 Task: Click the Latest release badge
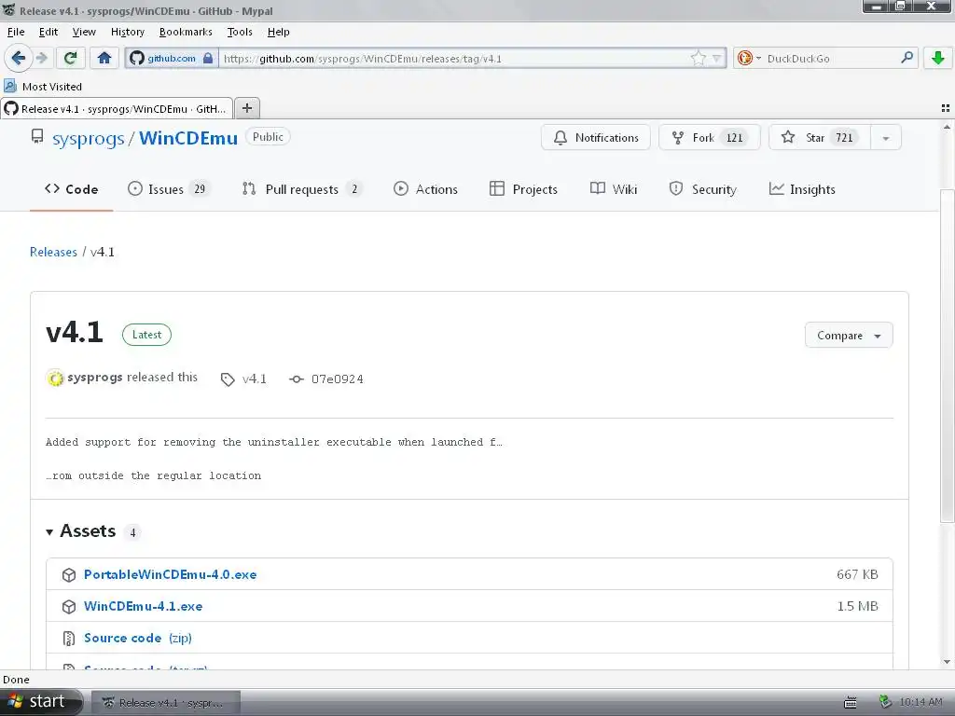point(146,335)
